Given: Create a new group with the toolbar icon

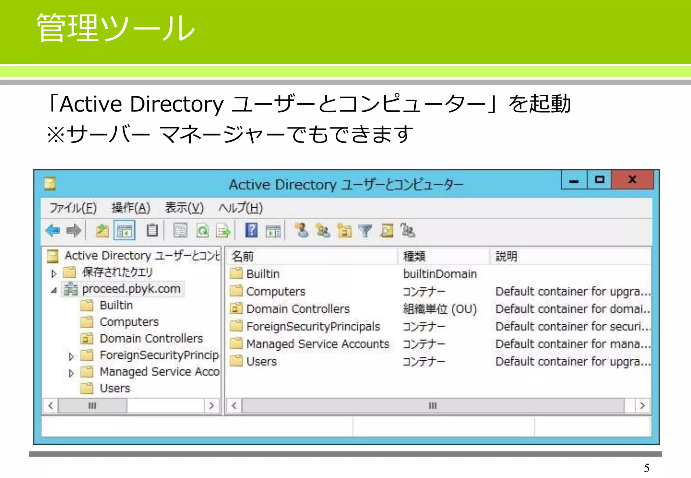Looking at the screenshot, I should 323,231.
